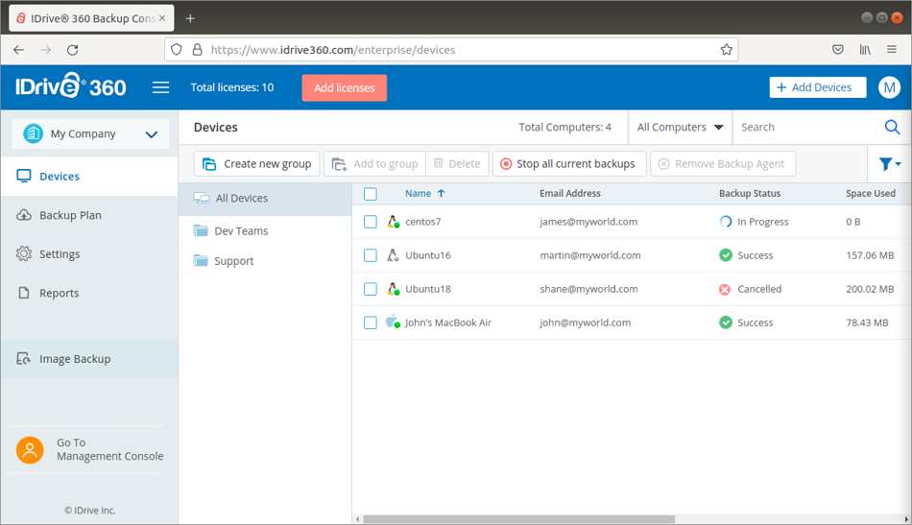Click the In Progress spinner icon

point(726,222)
